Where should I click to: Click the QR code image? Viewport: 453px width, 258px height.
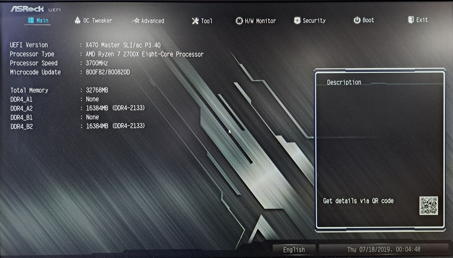click(x=429, y=205)
